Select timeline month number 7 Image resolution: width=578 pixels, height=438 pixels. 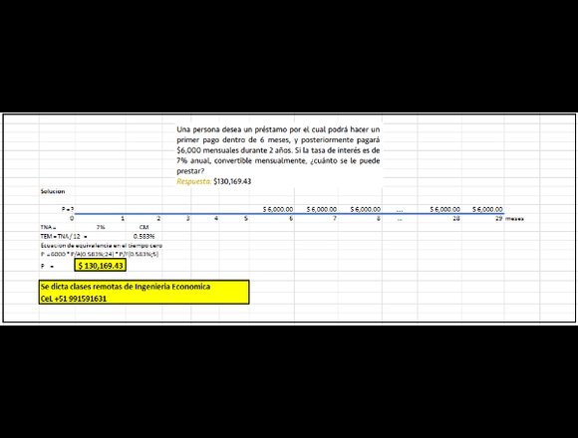pos(335,219)
